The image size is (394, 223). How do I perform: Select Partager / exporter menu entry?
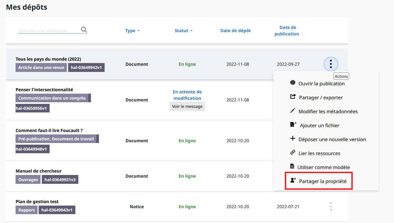click(x=321, y=98)
